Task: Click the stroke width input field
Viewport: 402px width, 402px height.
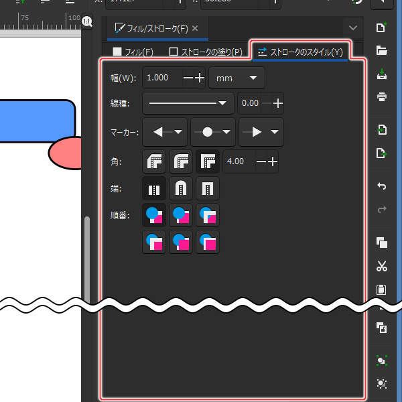Action: click(x=161, y=78)
